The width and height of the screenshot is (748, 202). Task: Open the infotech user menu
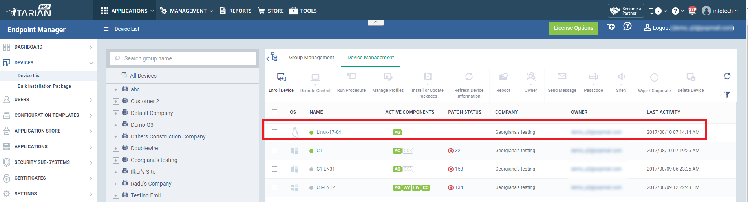pos(720,11)
